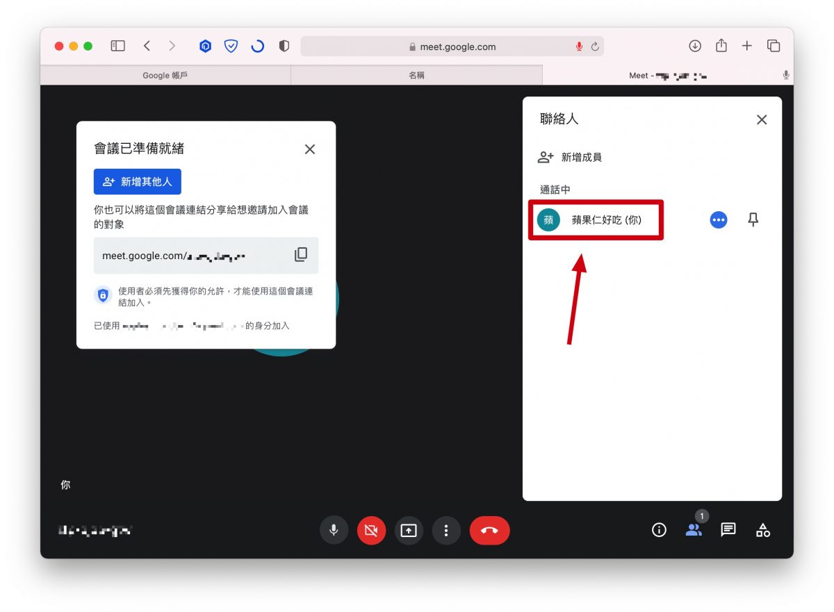Show Safari tab overview icon

pyautogui.click(x=774, y=46)
